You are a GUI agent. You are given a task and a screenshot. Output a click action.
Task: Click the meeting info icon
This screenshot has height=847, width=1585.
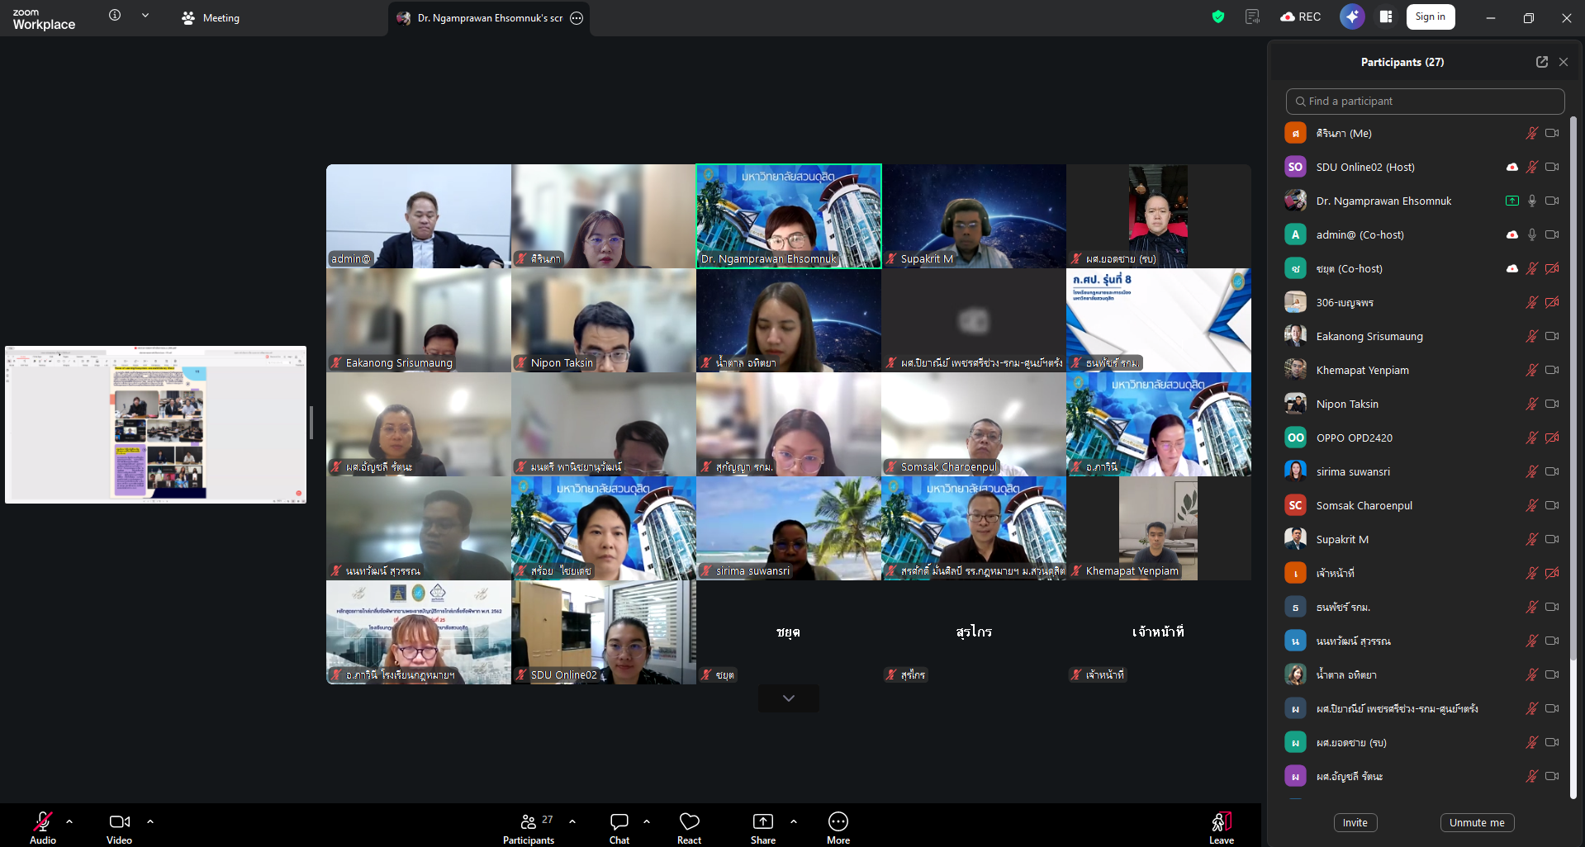click(x=115, y=16)
